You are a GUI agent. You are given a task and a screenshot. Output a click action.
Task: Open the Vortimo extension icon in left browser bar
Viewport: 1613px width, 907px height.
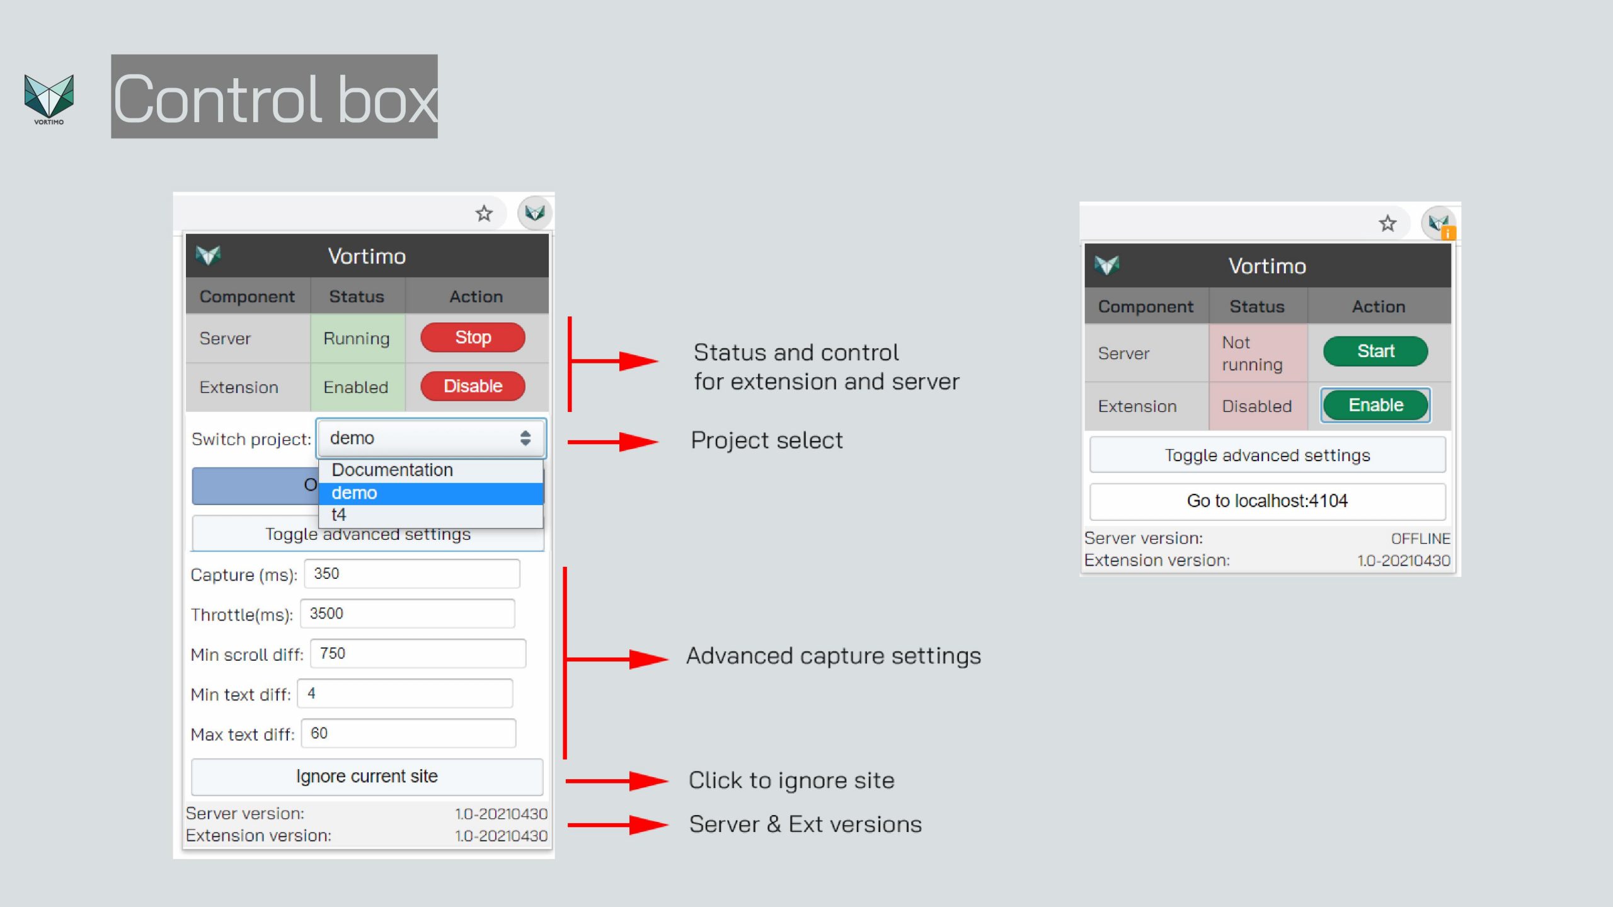535,213
